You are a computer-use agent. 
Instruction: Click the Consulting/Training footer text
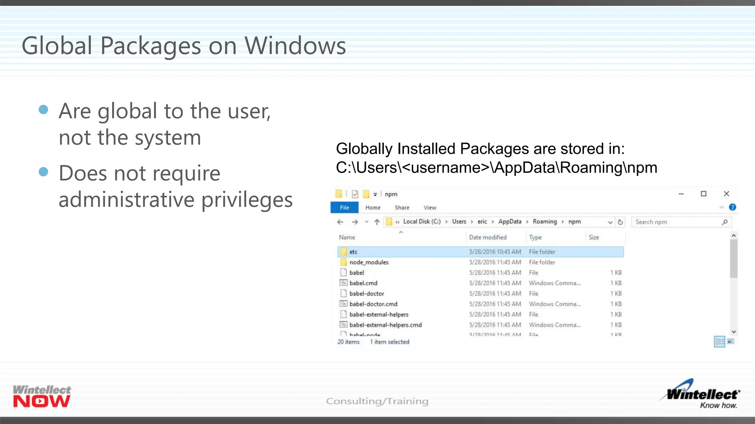tap(377, 401)
